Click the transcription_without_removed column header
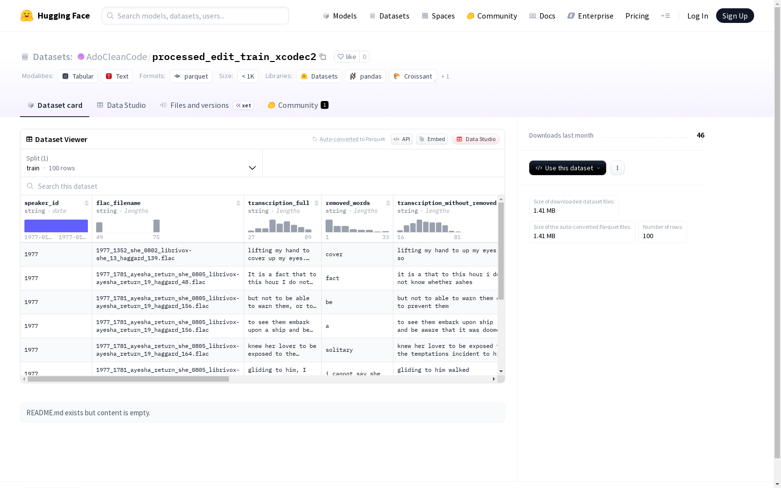This screenshot has width=781, height=488. tap(447, 203)
